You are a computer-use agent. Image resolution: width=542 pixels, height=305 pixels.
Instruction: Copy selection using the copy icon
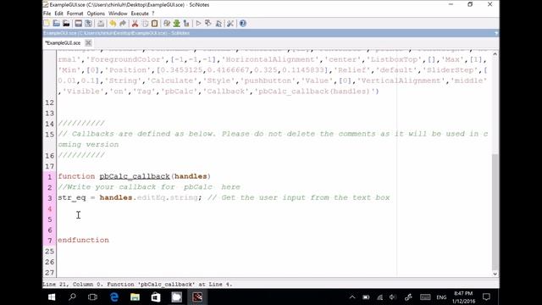[x=145, y=24]
